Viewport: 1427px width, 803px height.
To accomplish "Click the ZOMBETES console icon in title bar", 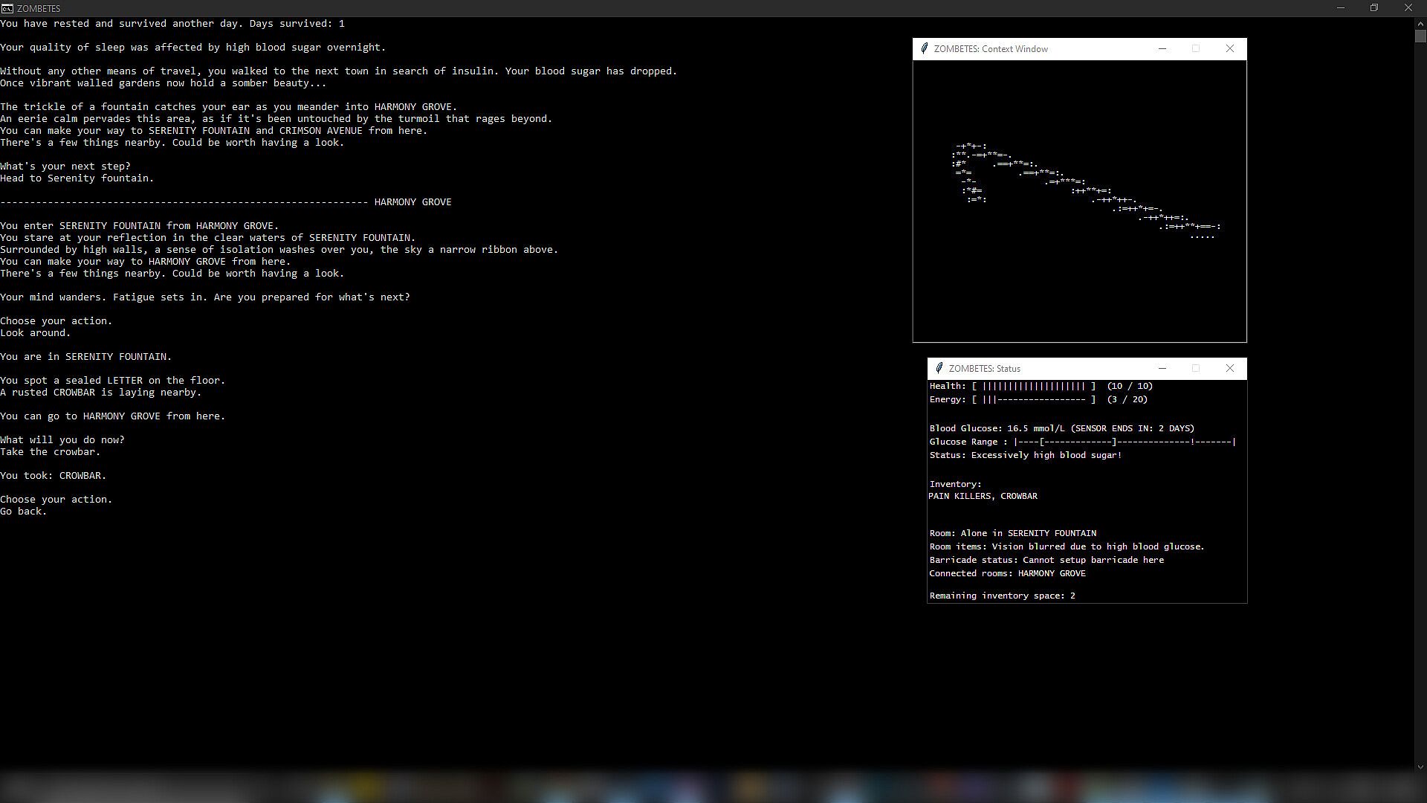I will 7,8.
